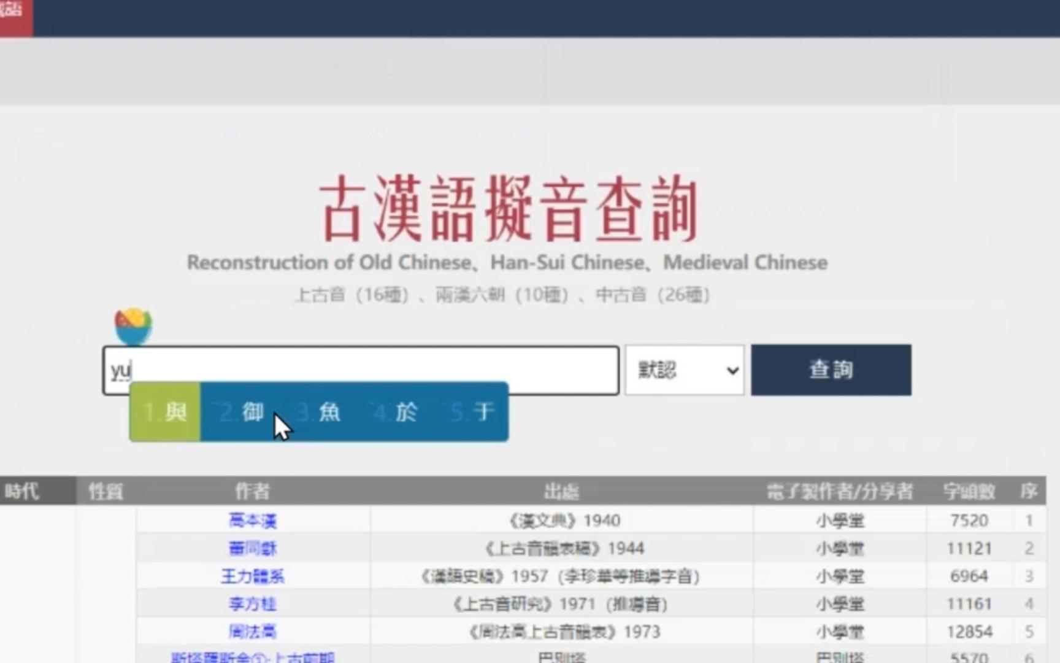Focus the search input containing yu

(x=361, y=370)
